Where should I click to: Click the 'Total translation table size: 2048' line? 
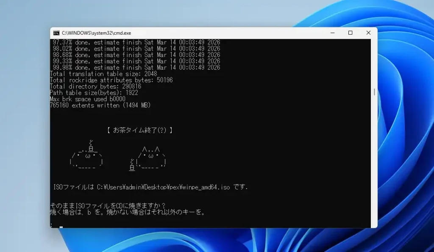pos(103,74)
